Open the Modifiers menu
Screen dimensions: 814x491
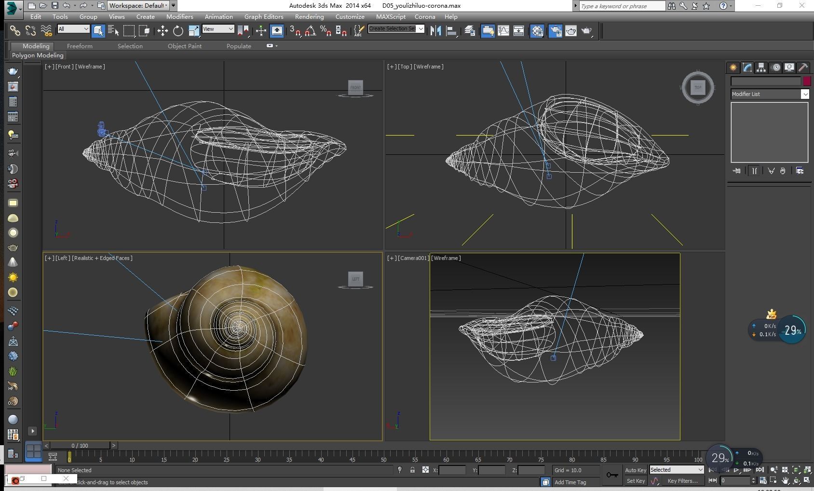(x=180, y=16)
